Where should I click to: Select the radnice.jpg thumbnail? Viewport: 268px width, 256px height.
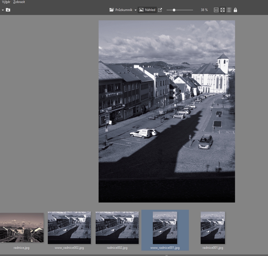click(21, 228)
